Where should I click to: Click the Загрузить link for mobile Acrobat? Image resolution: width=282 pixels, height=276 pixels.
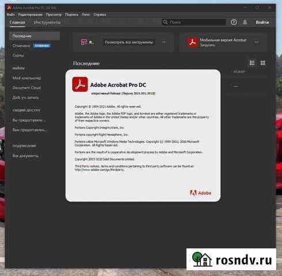207,45
